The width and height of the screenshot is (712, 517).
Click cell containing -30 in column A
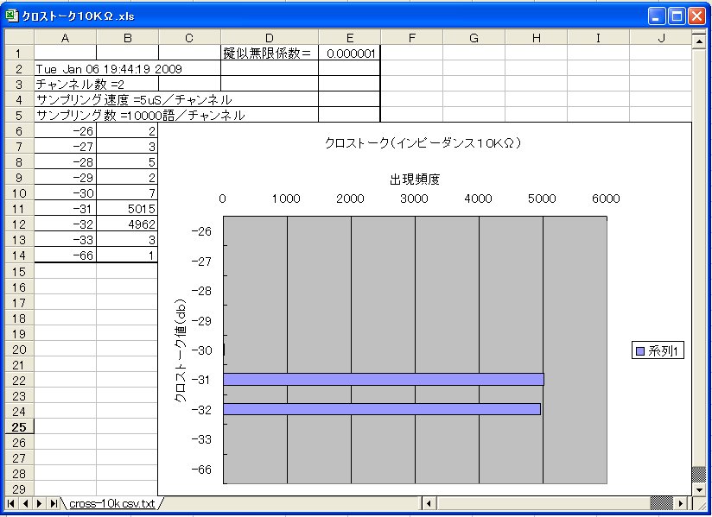pyautogui.click(x=66, y=193)
